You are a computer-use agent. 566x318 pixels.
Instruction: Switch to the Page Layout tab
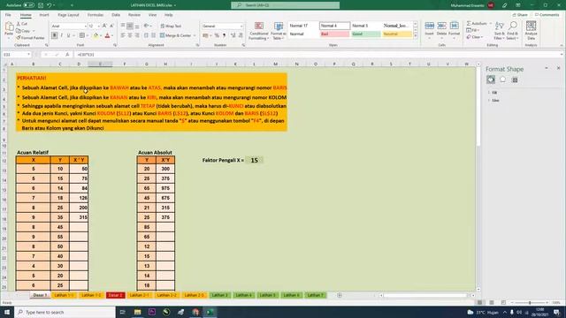point(68,15)
